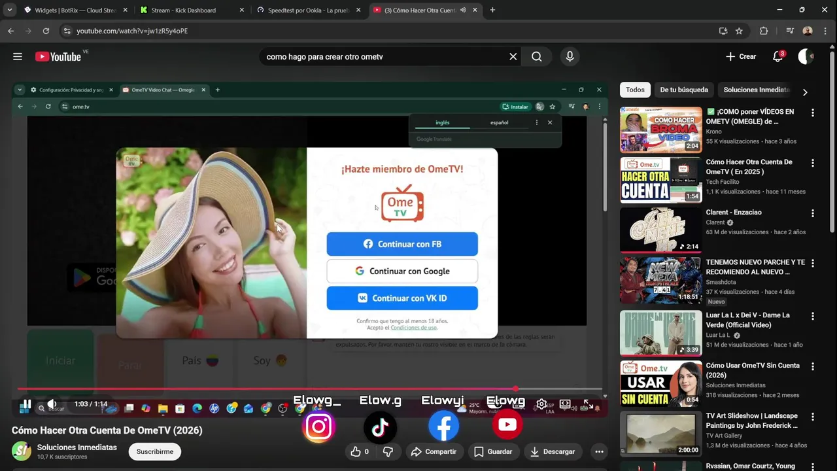The image size is (837, 471).
Task: Go back with the browser arrow
Action: click(x=10, y=31)
